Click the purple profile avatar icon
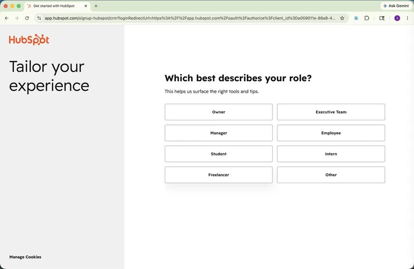414x269 pixels. pos(397,18)
